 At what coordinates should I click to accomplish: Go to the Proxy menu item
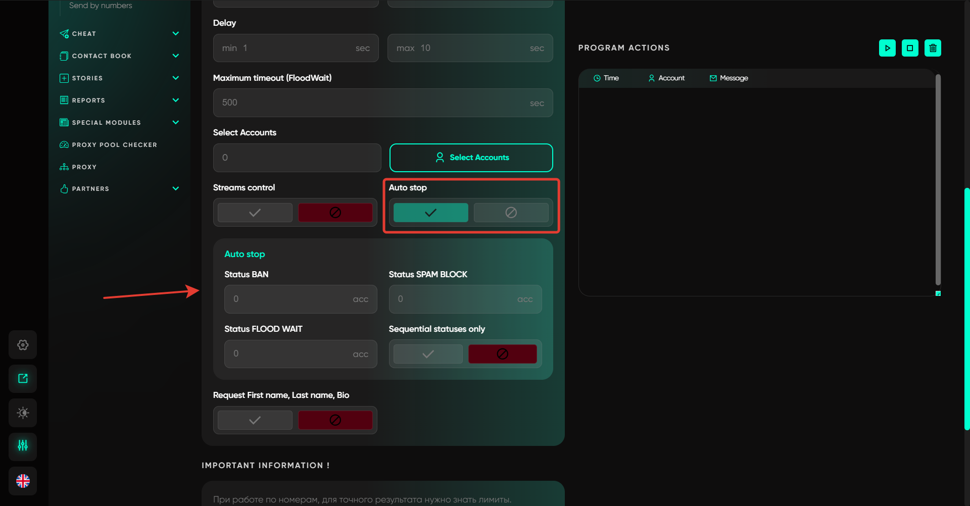(84, 167)
